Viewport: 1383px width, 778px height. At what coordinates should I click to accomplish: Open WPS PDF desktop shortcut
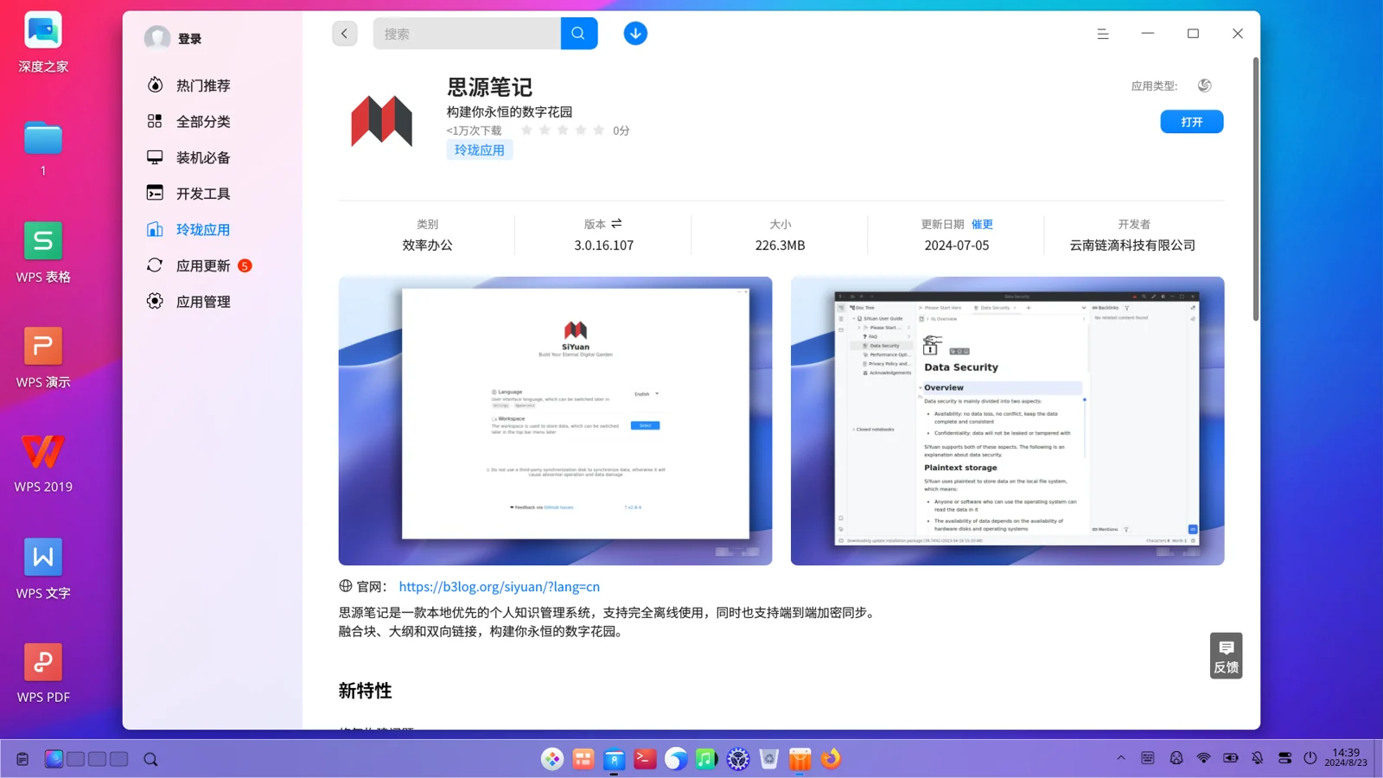(43, 673)
